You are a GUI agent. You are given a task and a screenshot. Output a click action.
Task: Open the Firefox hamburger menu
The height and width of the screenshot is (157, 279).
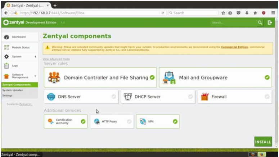[273, 13]
